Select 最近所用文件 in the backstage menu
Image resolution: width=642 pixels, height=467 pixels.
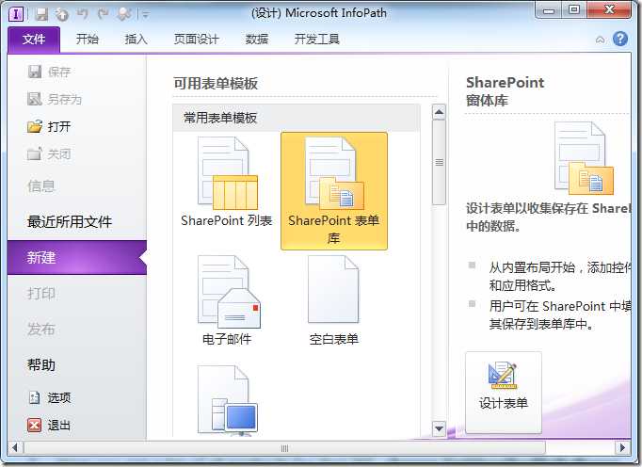[x=70, y=221]
